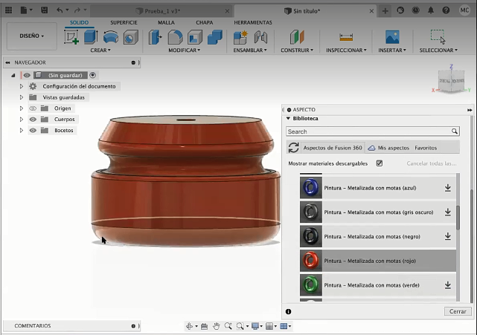
Task: Refresh the appearance library
Action: tap(293, 148)
